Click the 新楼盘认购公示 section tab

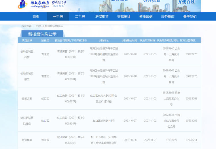[42, 34]
